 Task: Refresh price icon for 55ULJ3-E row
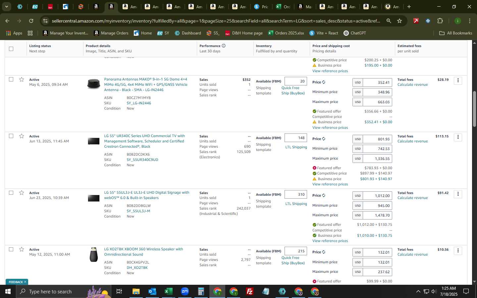click(324, 195)
